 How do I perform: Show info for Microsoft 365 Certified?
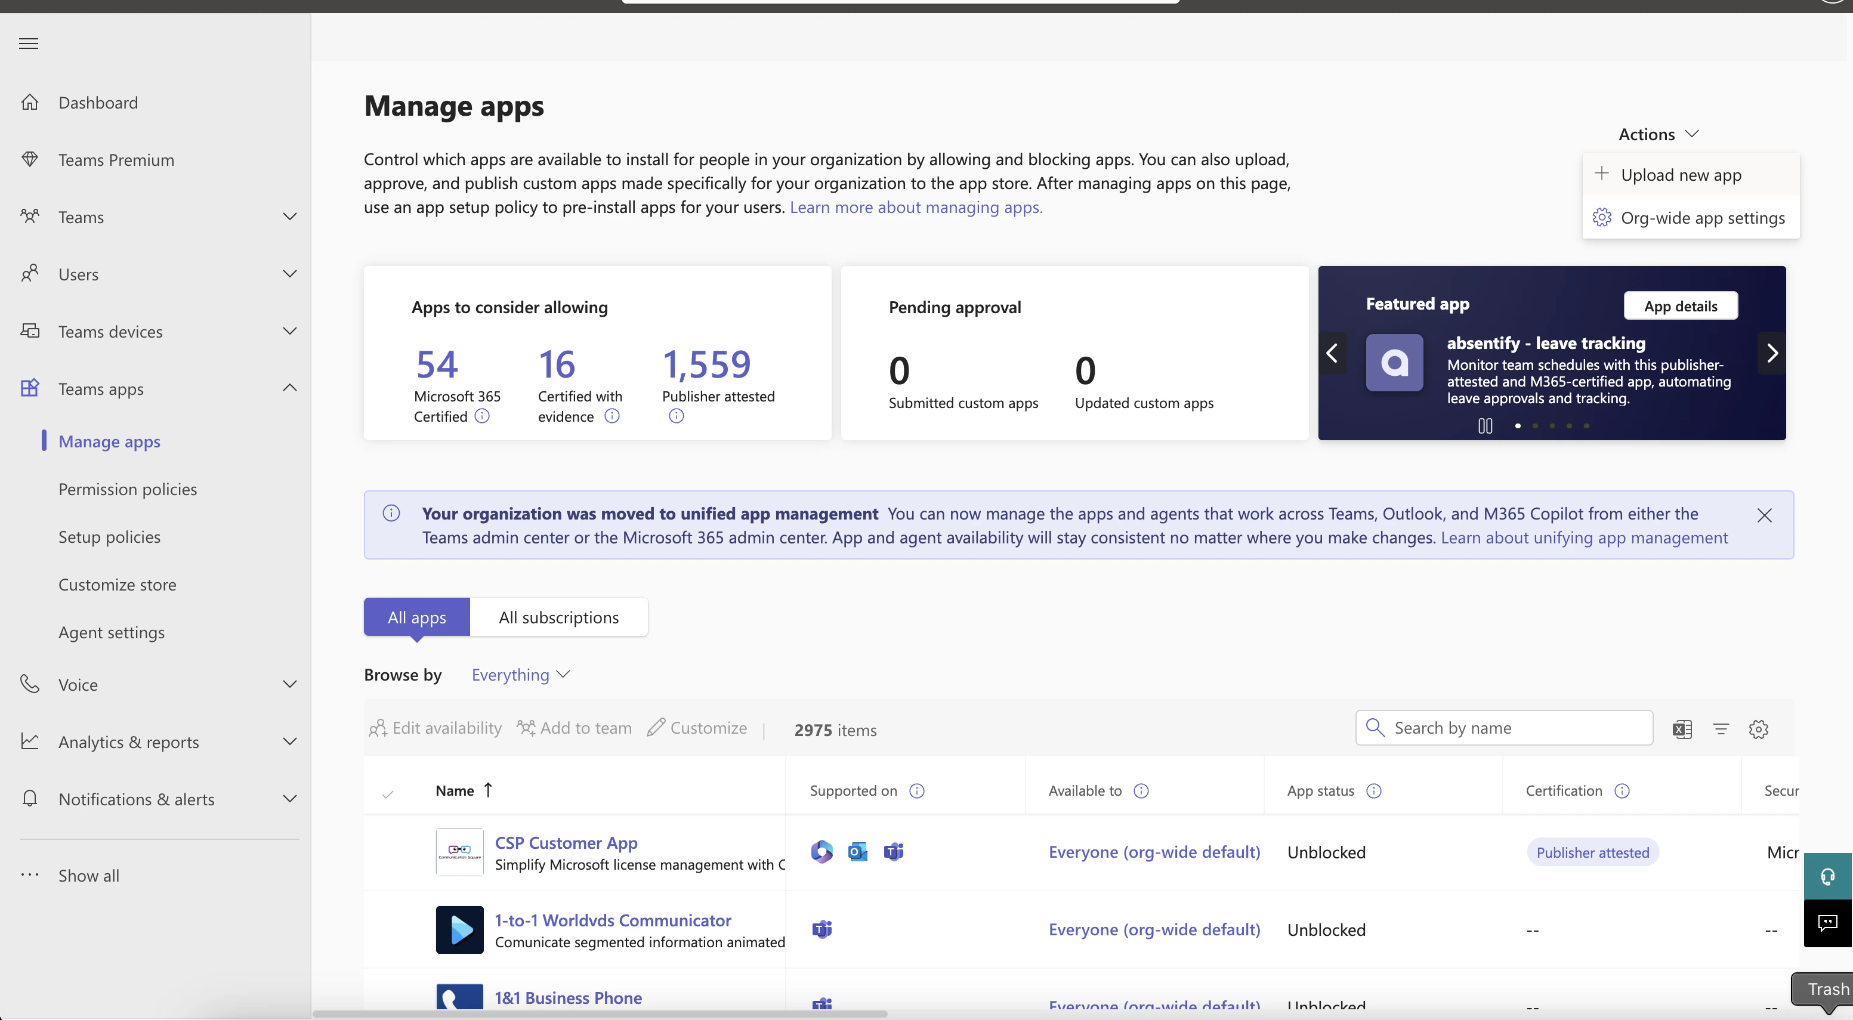click(x=482, y=416)
